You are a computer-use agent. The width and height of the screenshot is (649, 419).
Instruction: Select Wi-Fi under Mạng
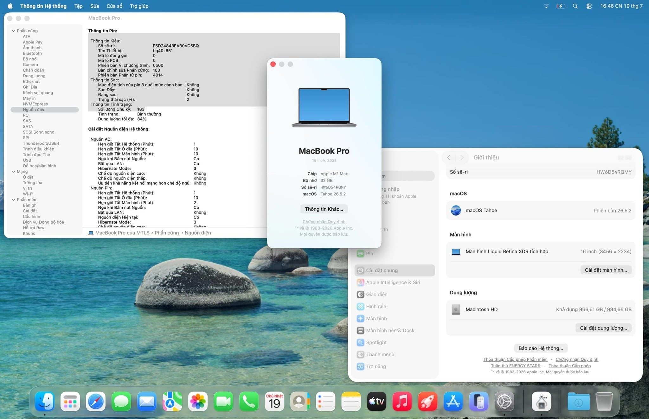click(x=45, y=194)
